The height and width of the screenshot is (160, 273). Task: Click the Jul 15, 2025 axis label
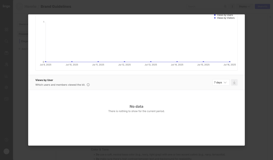click(203, 65)
